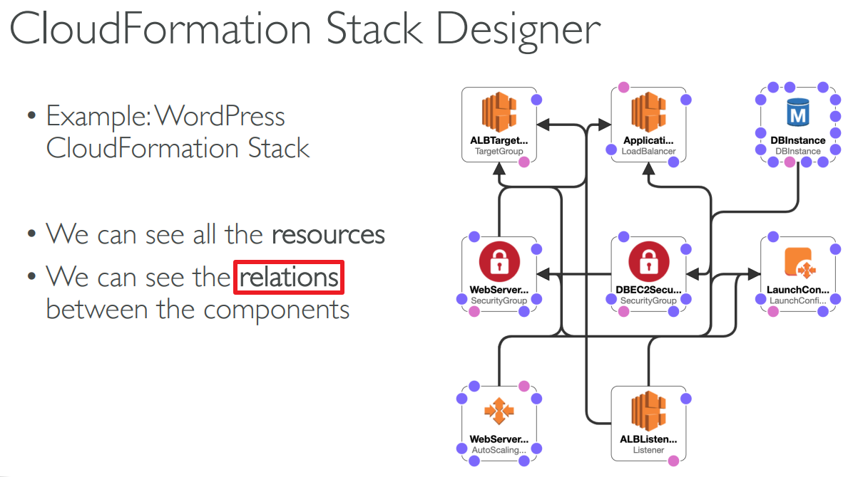Click the DBEC2SecurityGroup red lock icon
This screenshot has width=853, height=477.
click(648, 263)
